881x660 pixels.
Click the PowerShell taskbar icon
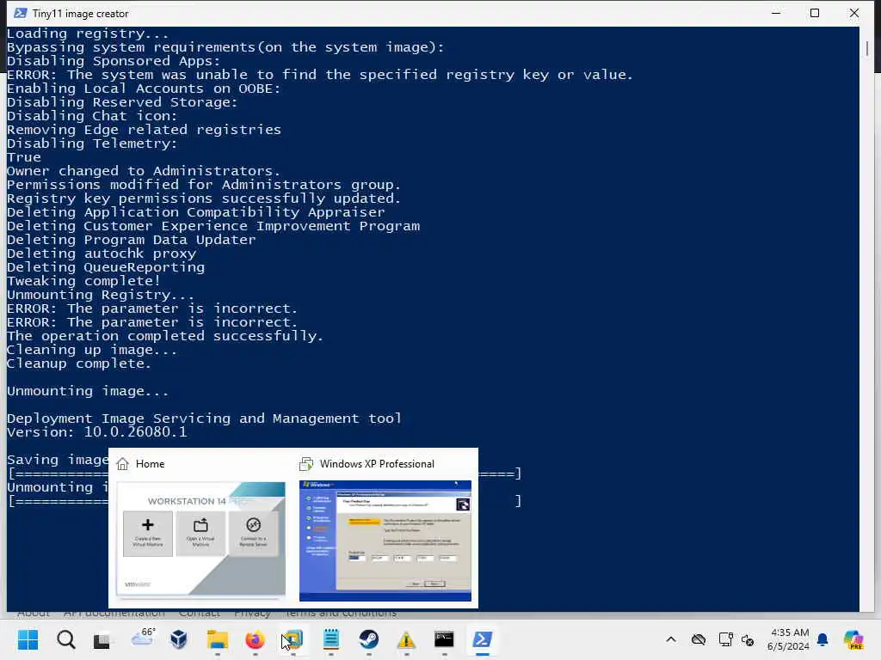483,639
